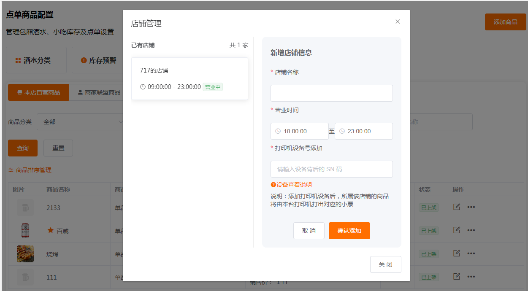Click the 查询 search button
528x291 pixels.
[x=22, y=148]
